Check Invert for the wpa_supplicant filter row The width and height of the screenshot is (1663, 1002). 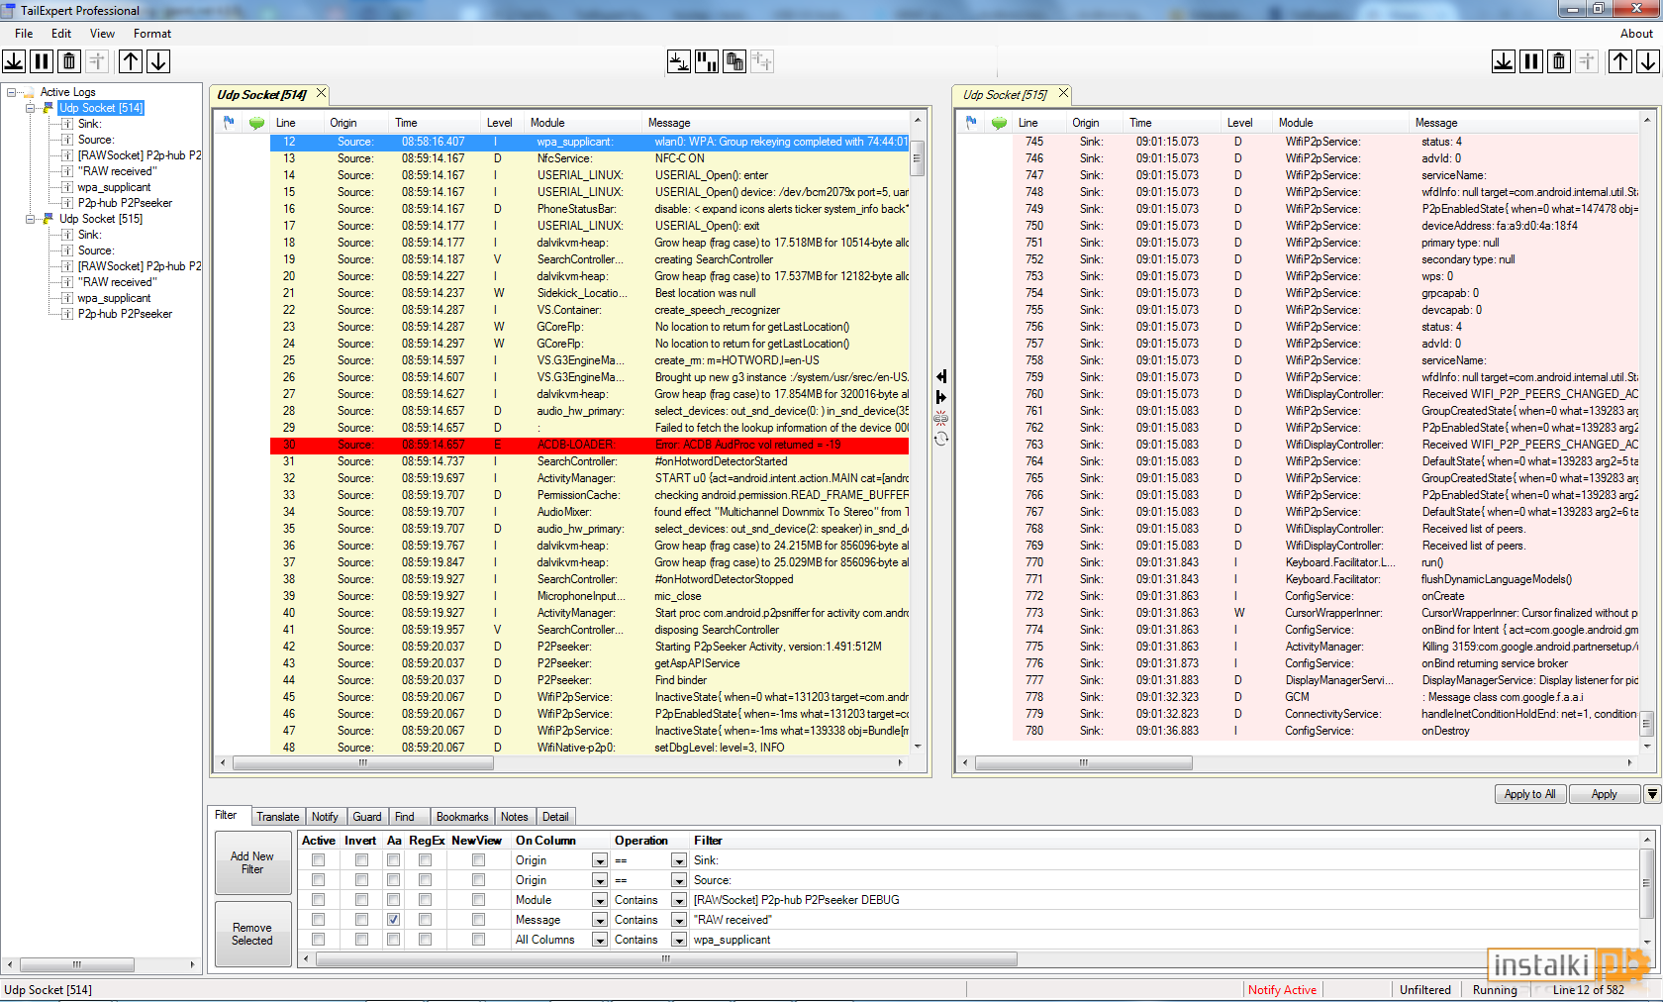pyautogui.click(x=361, y=940)
